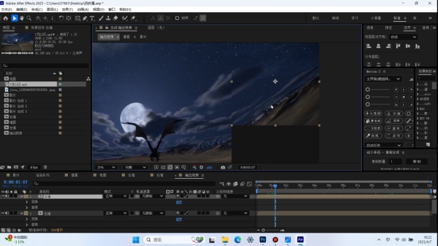Click the Align Vertical Center icon

pyautogui.click(x=408, y=46)
